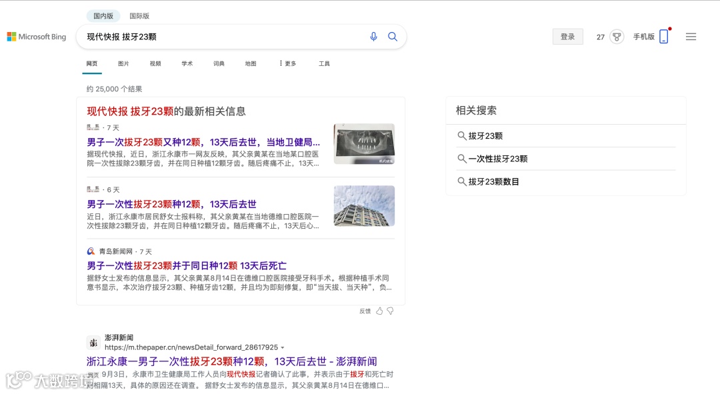
Task: Open the building photo thumbnail
Action: [364, 206]
